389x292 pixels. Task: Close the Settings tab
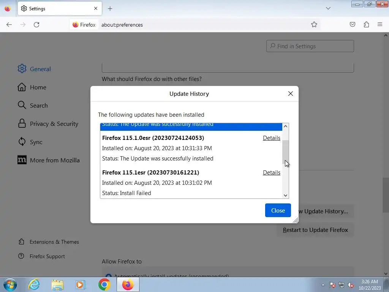96,8
